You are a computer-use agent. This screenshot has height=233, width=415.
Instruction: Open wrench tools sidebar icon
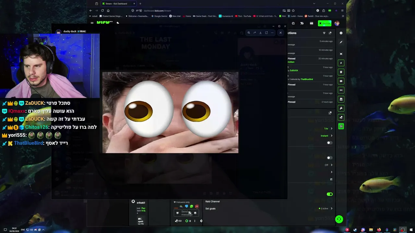[341, 108]
